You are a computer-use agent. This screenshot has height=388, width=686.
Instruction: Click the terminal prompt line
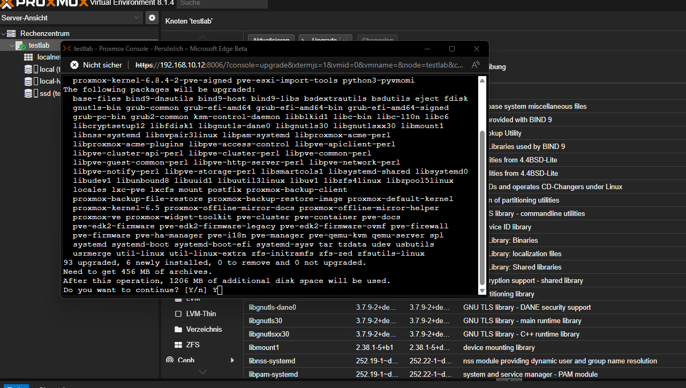coord(142,290)
